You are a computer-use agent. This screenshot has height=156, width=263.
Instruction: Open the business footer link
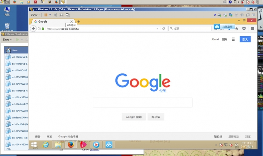49,137
